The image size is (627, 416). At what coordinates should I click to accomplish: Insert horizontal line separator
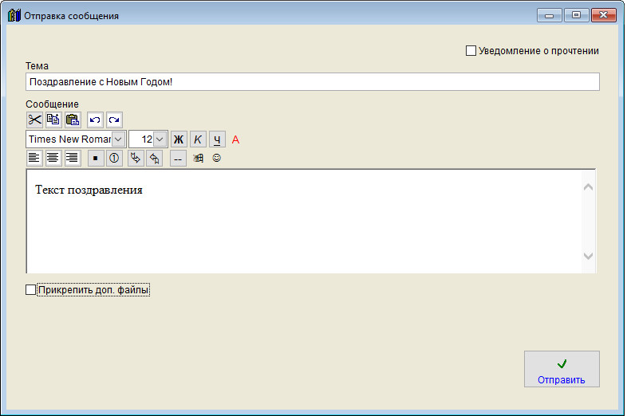point(178,159)
